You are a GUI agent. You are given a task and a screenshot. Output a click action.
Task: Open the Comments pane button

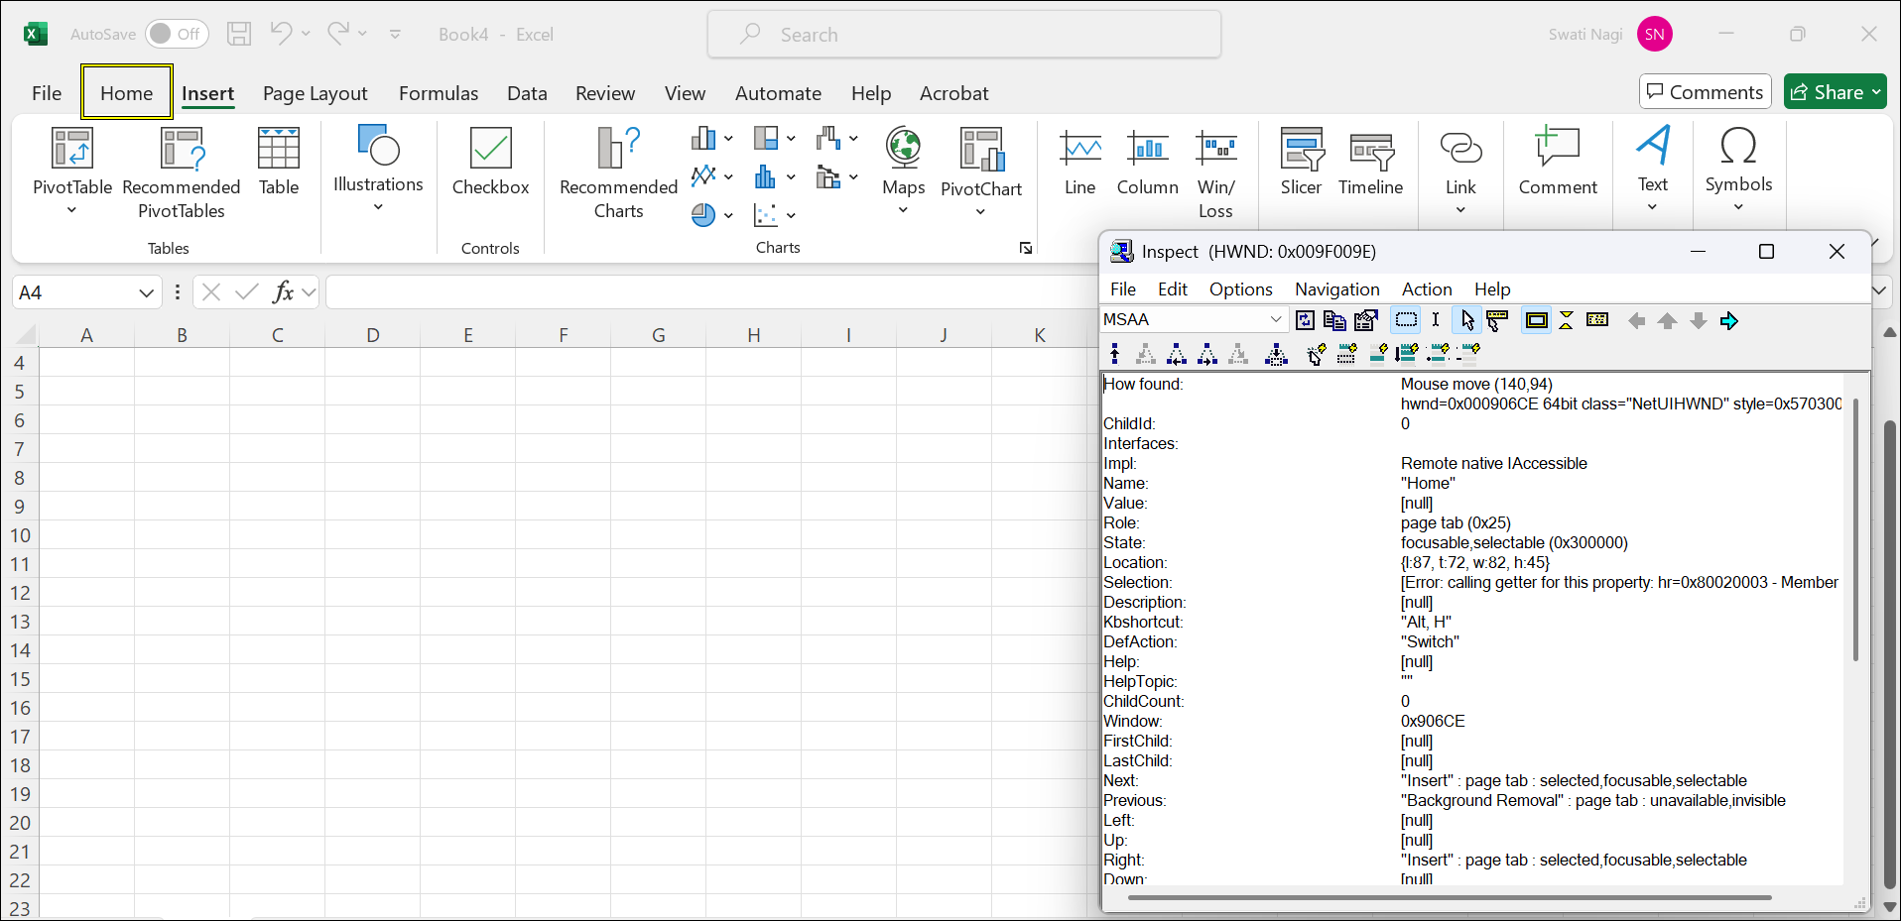[x=1705, y=92]
